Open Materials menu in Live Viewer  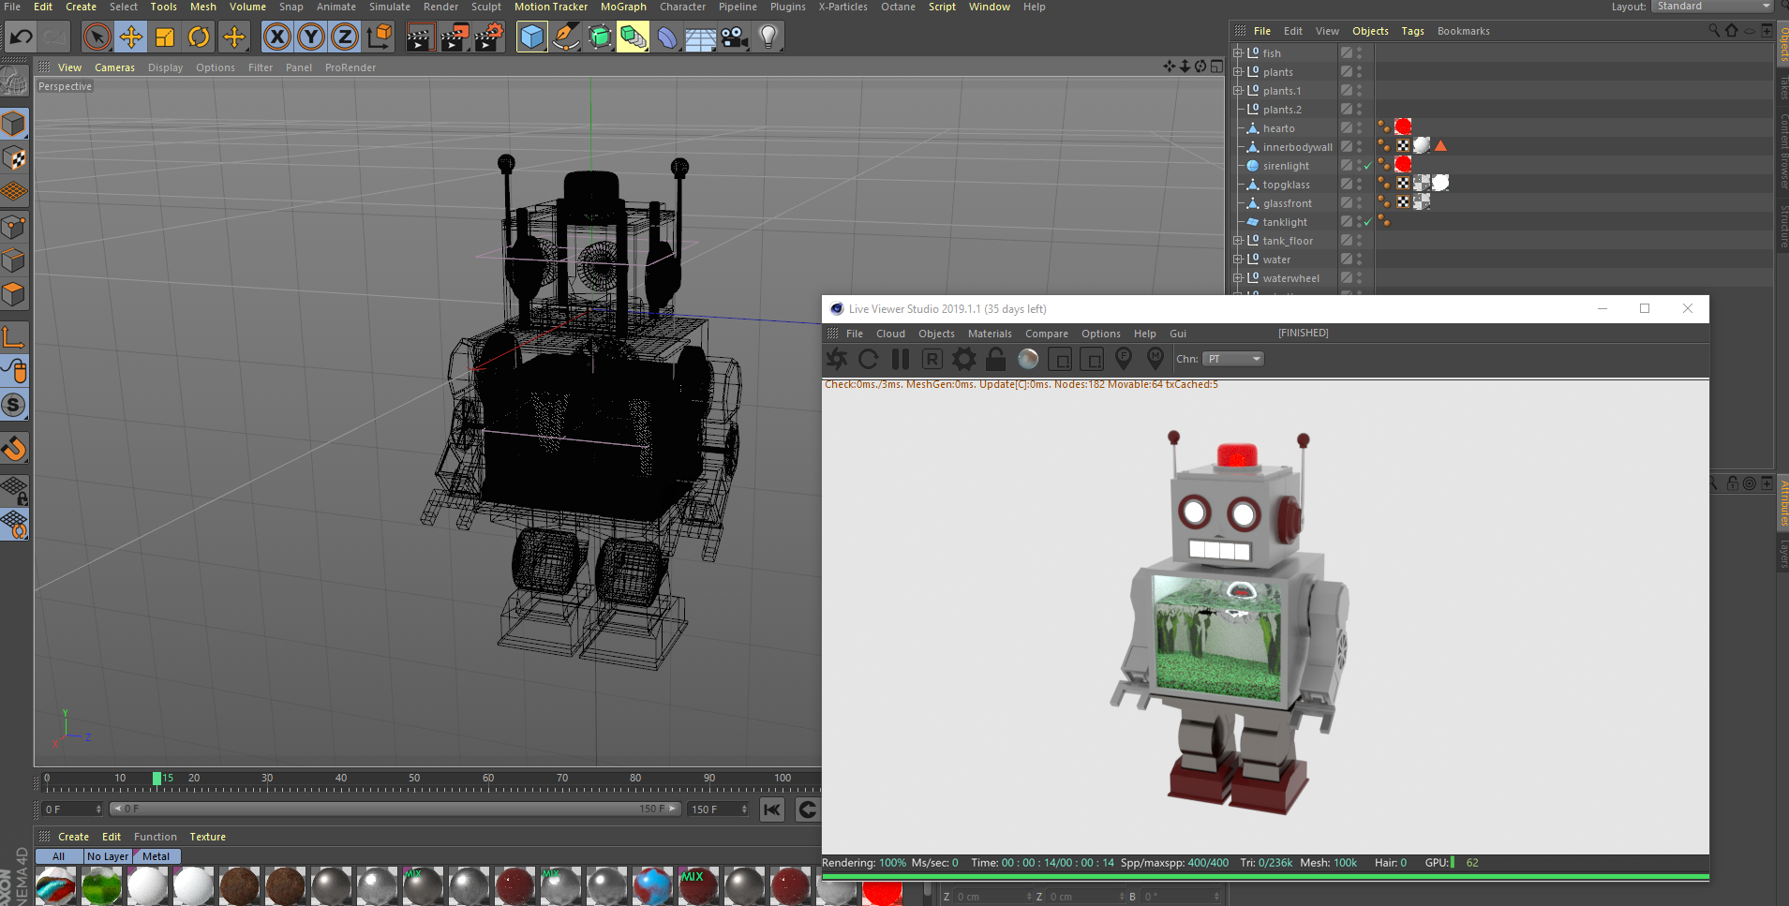989,334
